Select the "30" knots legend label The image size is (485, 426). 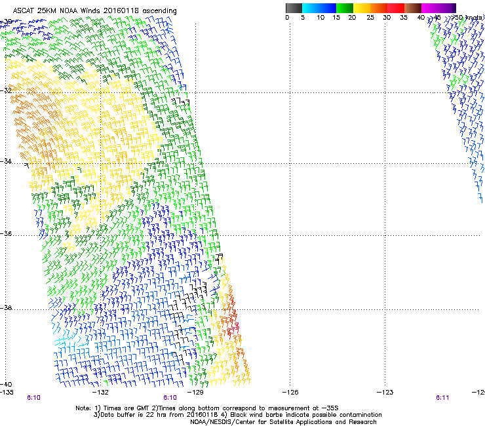tap(387, 18)
